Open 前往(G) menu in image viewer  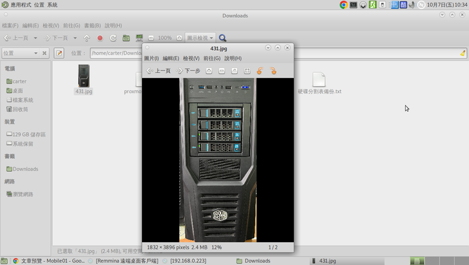pyautogui.click(x=212, y=59)
